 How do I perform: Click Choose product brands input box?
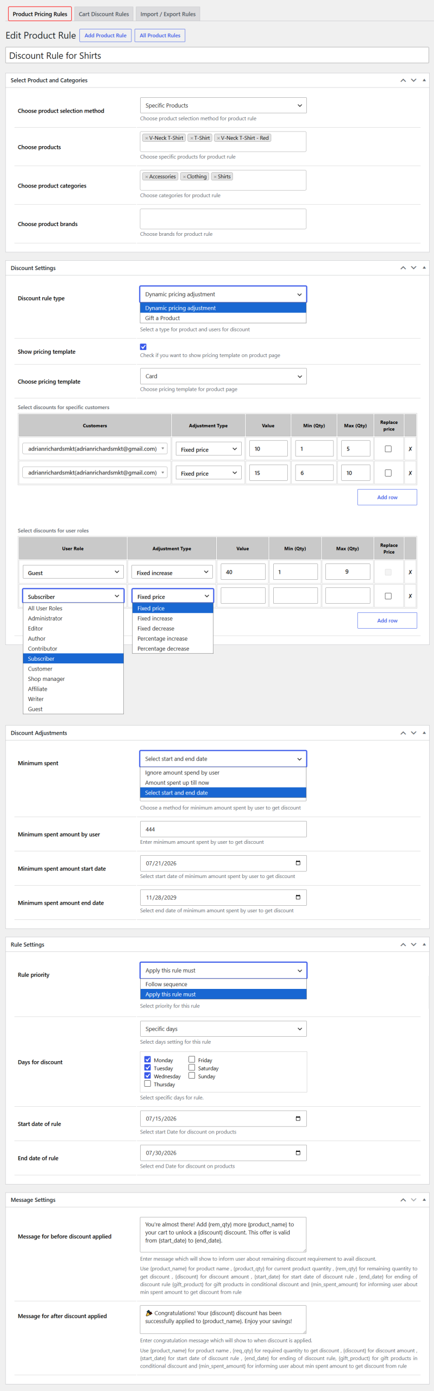tap(223, 219)
